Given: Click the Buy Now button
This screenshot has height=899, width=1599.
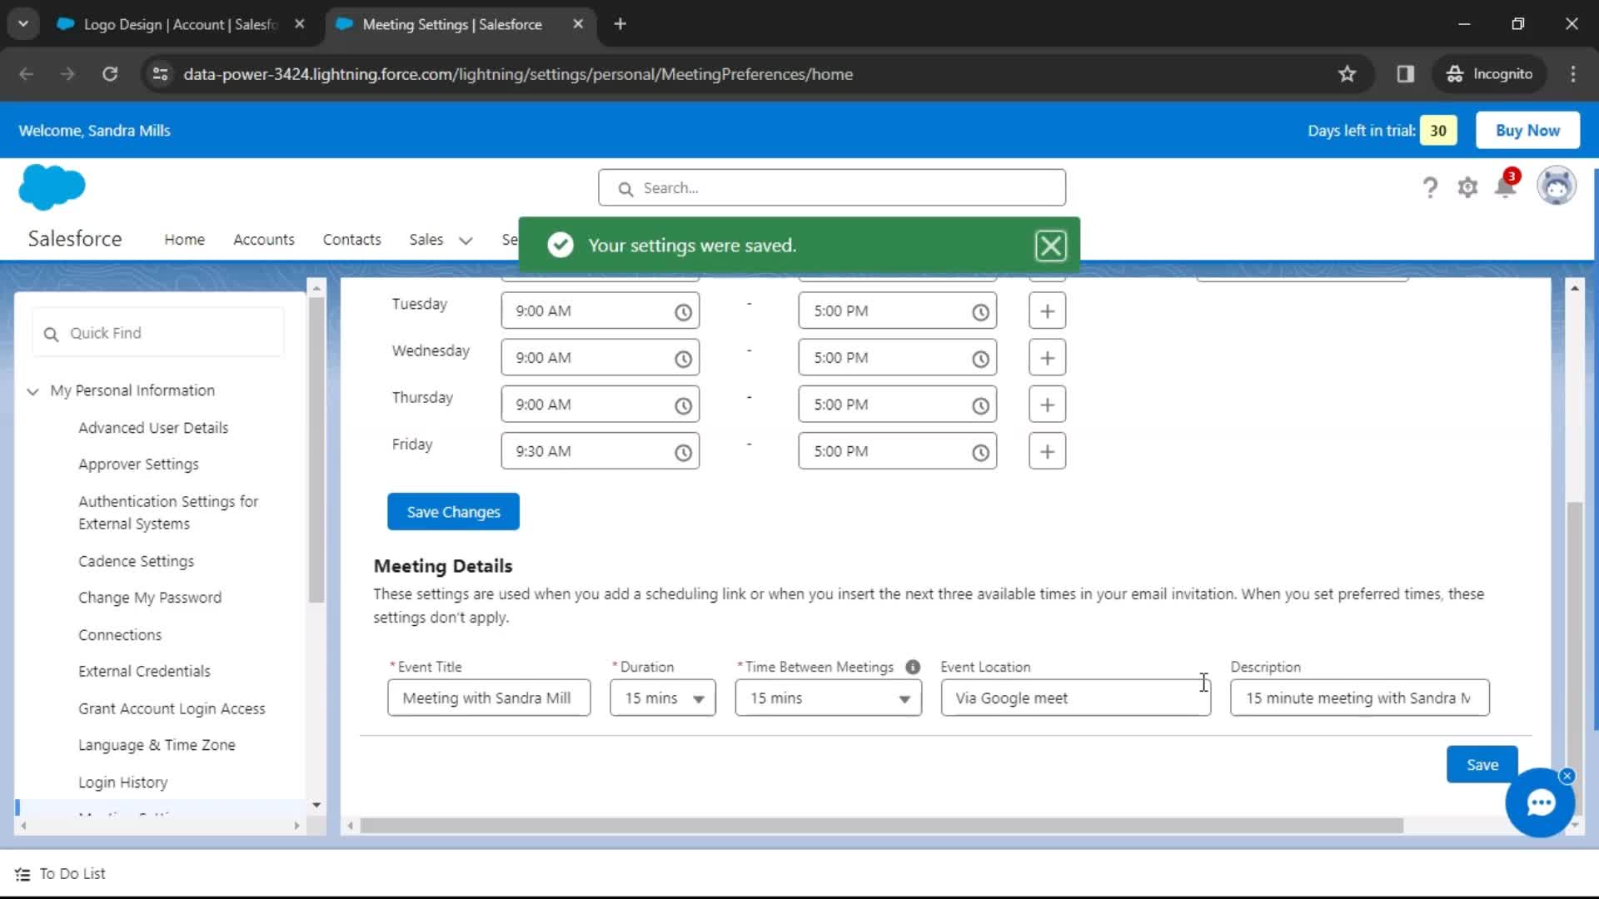Looking at the screenshot, I should (1527, 131).
